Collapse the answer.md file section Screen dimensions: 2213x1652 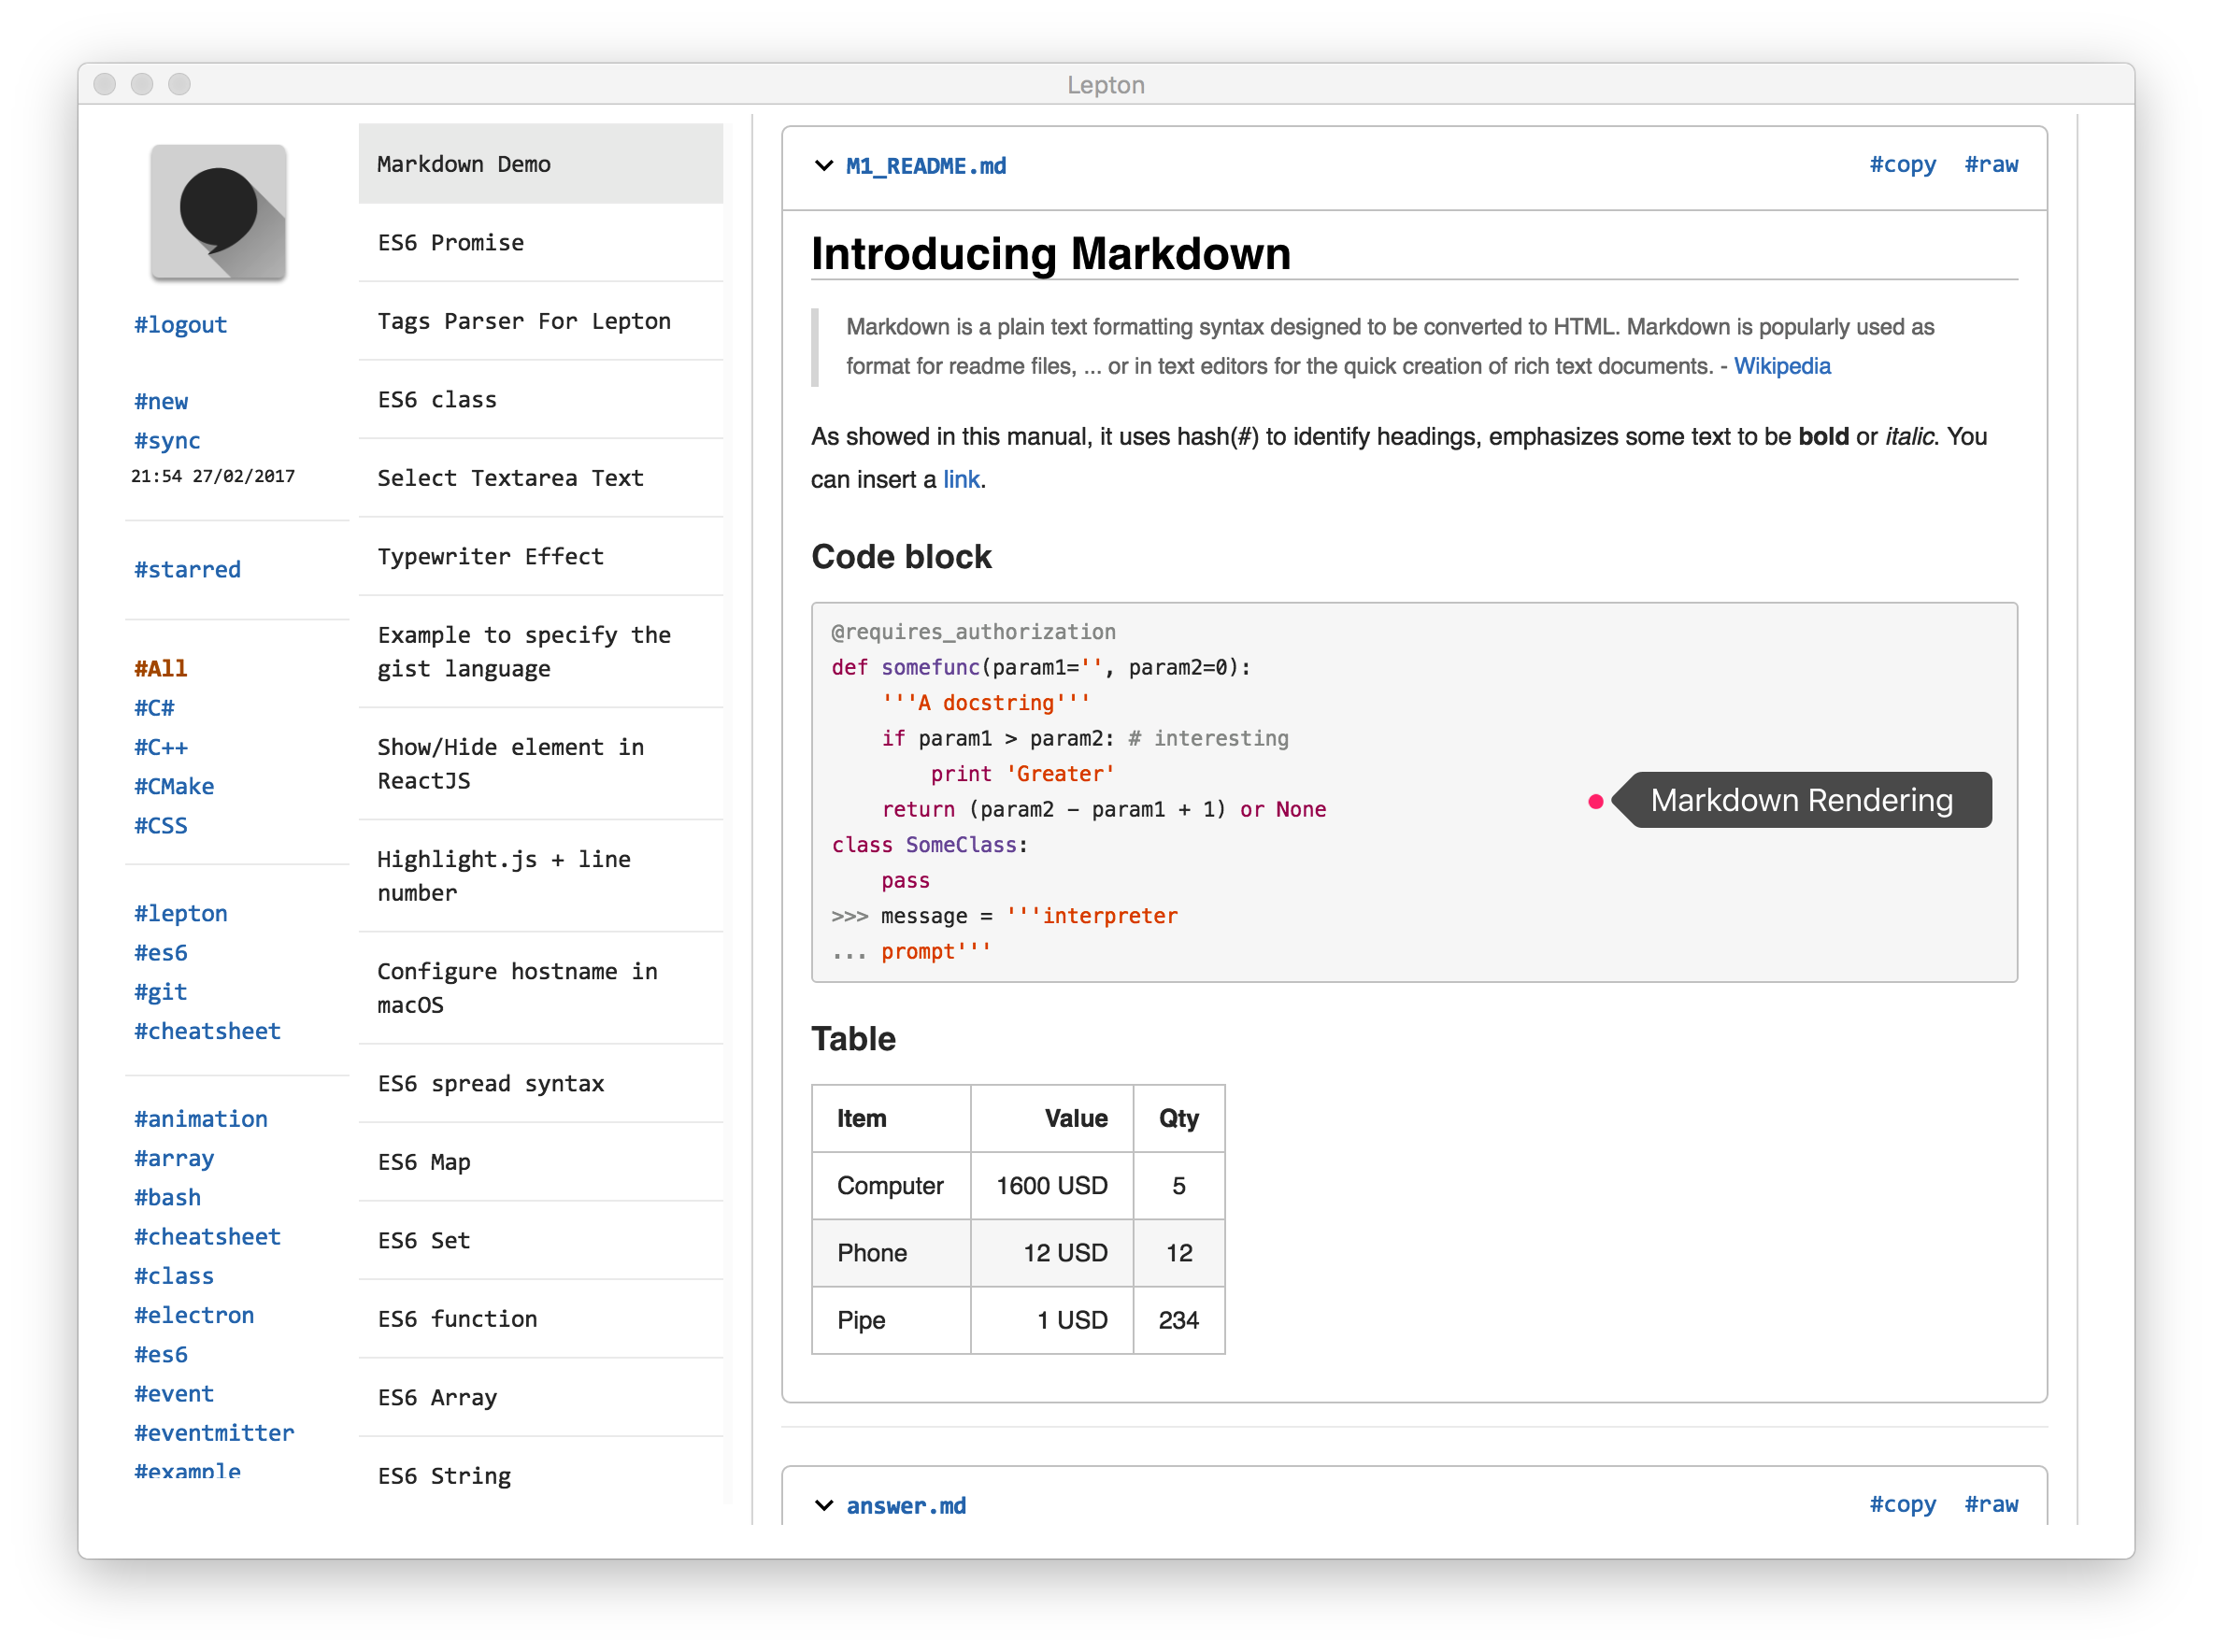point(823,1505)
